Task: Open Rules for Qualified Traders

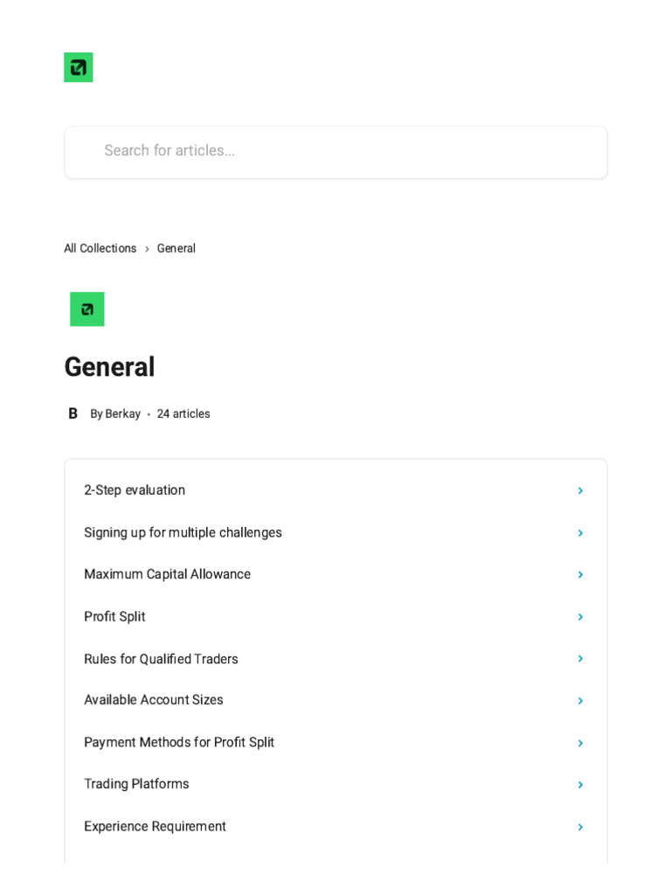Action: [x=161, y=659]
